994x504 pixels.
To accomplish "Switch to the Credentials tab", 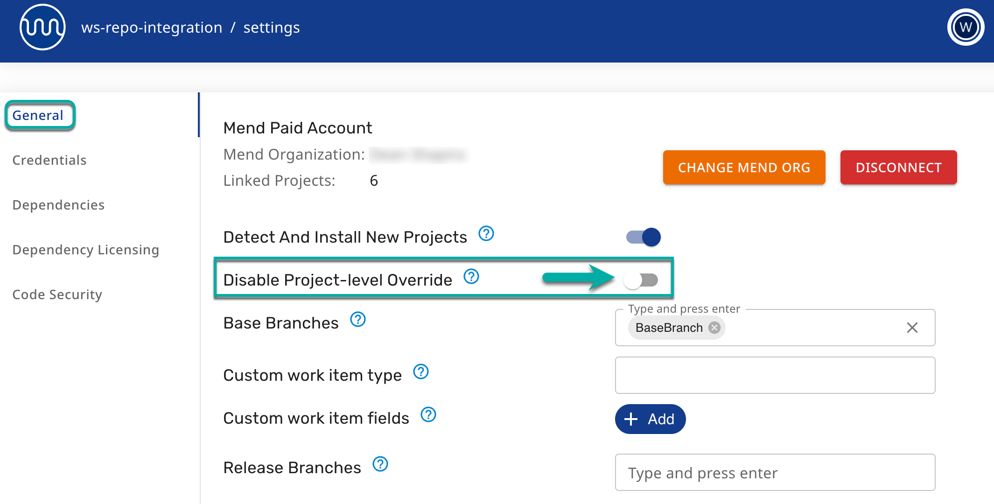I will pyautogui.click(x=49, y=160).
